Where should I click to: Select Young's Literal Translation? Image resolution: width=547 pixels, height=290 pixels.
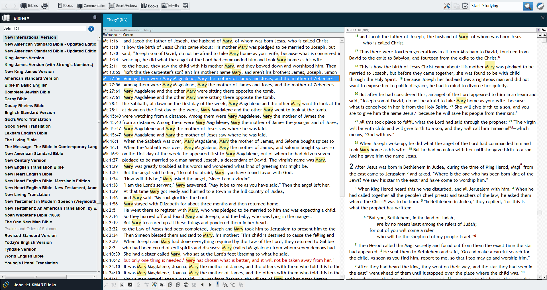31,263
